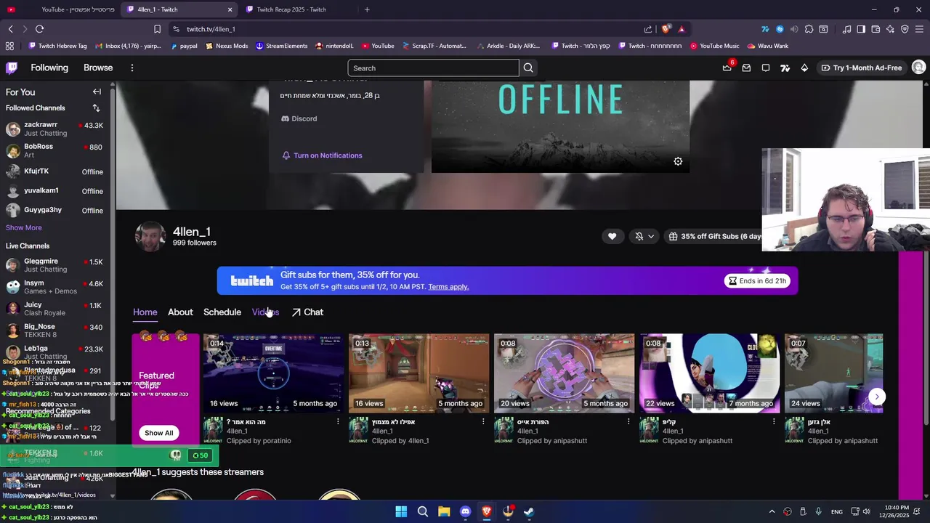Screen dimensions: 930x523
Task: Open the Big_Nose live channel
Action: tap(55, 331)
